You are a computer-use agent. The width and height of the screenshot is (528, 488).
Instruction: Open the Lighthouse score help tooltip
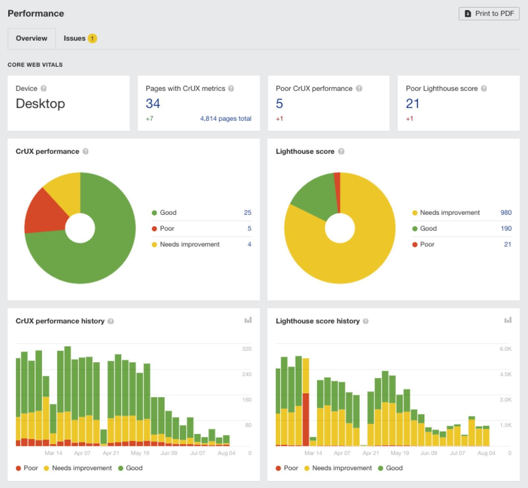click(x=341, y=151)
